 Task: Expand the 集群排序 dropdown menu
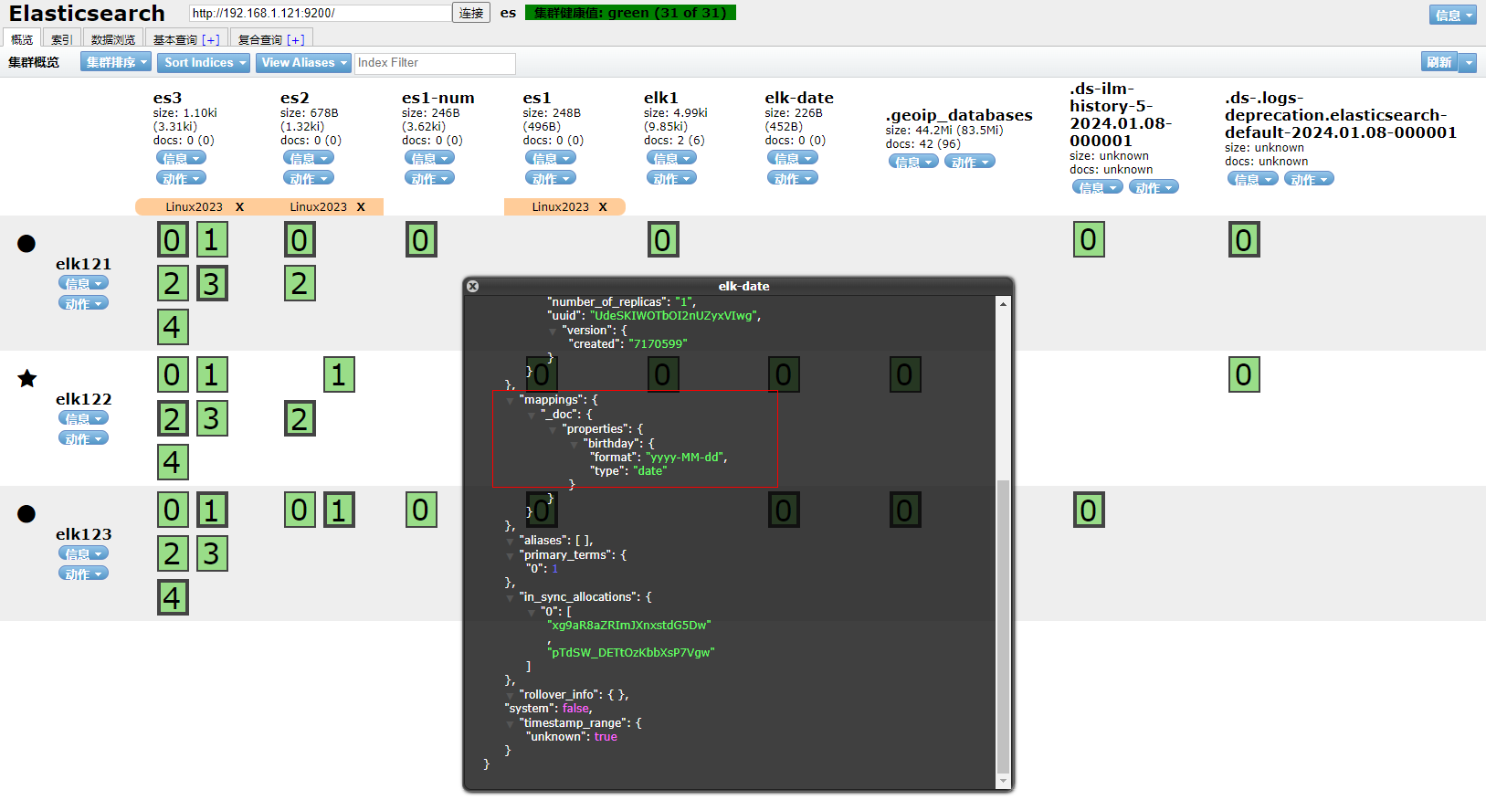click(x=116, y=62)
